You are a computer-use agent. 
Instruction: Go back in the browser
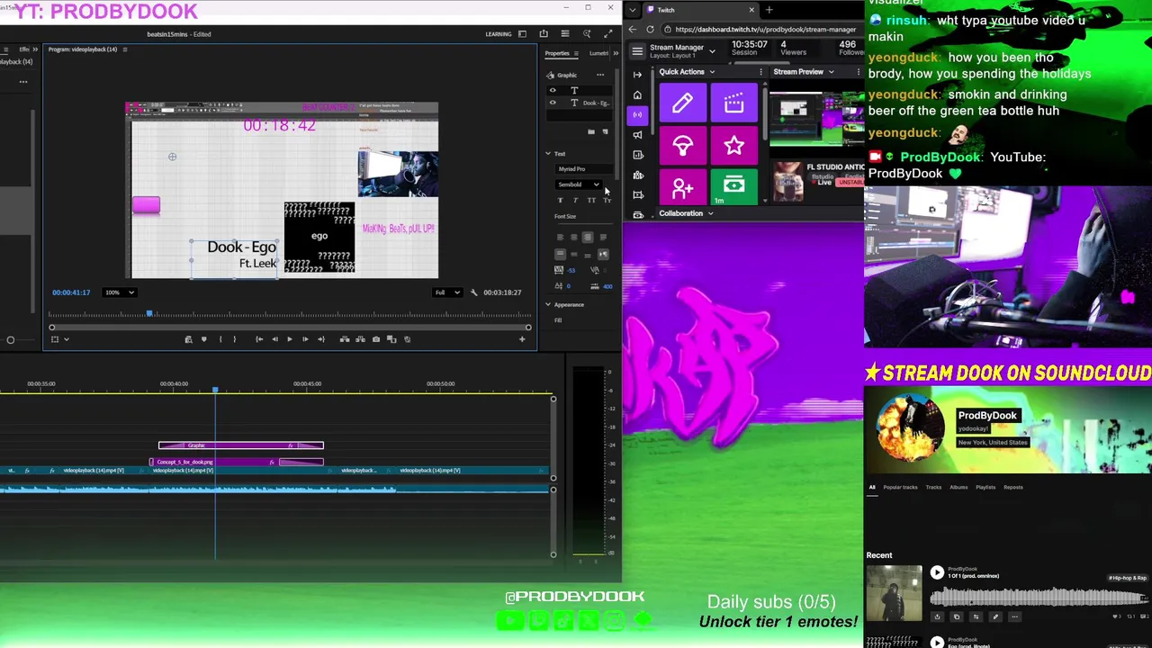(x=633, y=30)
